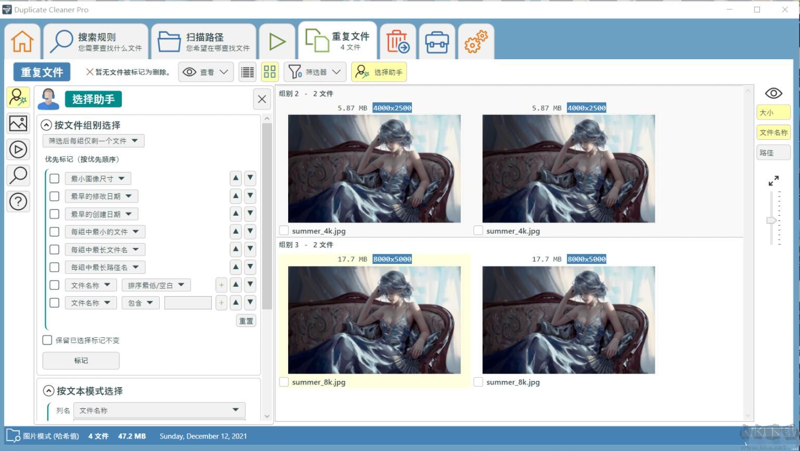Open the 查看 view dropdown

click(x=205, y=72)
